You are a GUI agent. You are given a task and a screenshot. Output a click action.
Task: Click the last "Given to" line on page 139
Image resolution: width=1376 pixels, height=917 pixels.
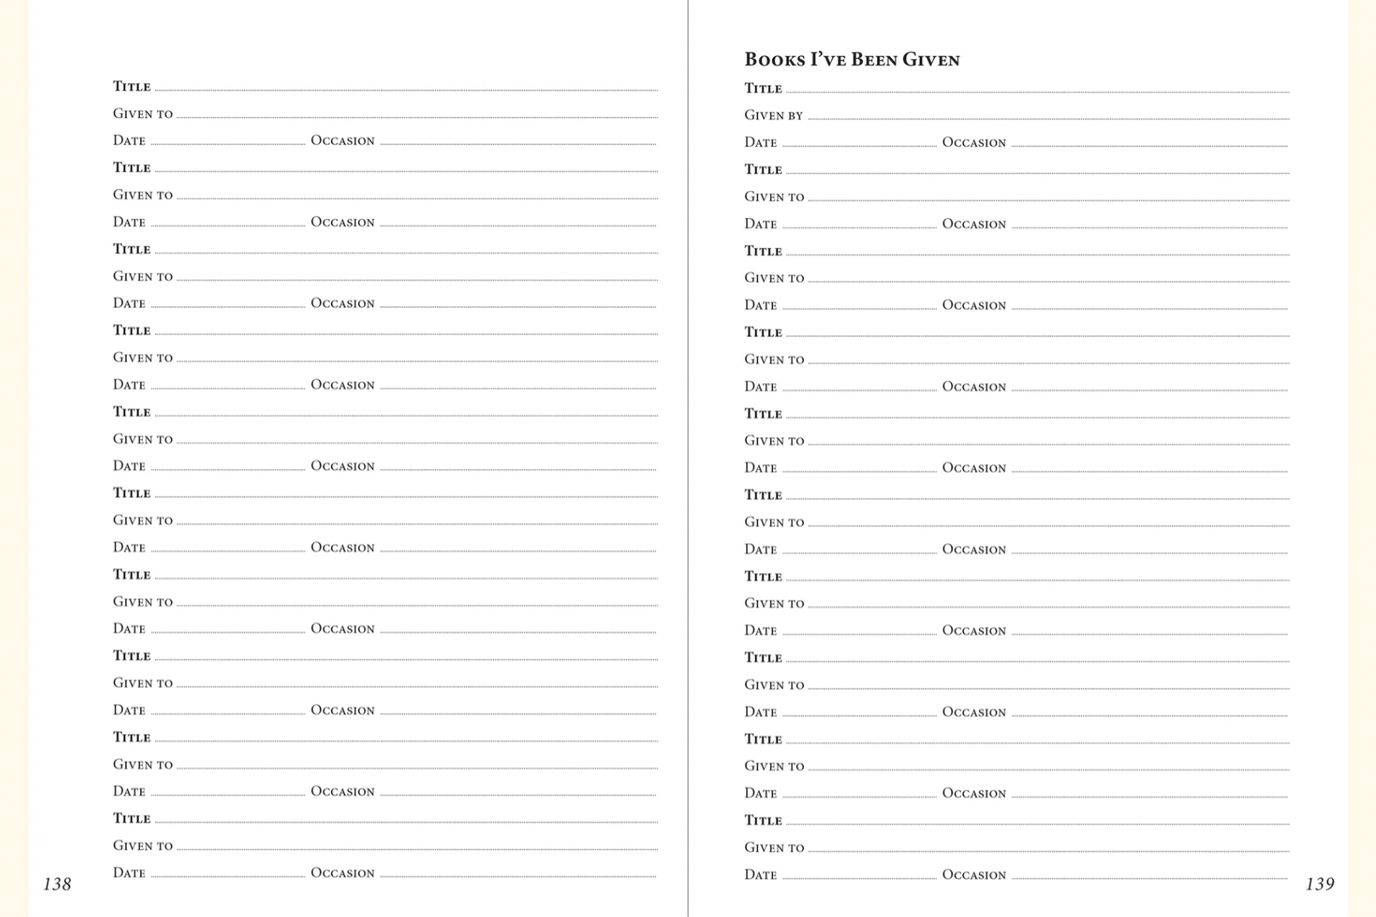point(1048,848)
